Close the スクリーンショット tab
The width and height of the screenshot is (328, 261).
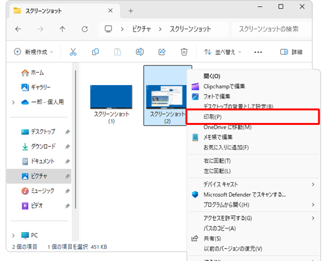point(110,11)
